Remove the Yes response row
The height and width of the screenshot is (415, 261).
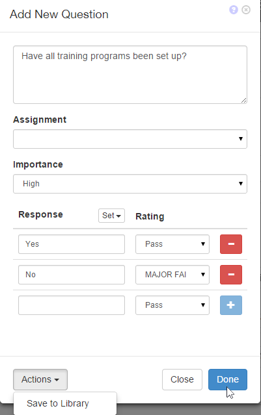point(231,244)
